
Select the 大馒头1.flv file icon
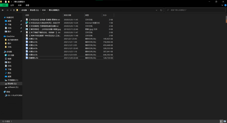point(27,39)
